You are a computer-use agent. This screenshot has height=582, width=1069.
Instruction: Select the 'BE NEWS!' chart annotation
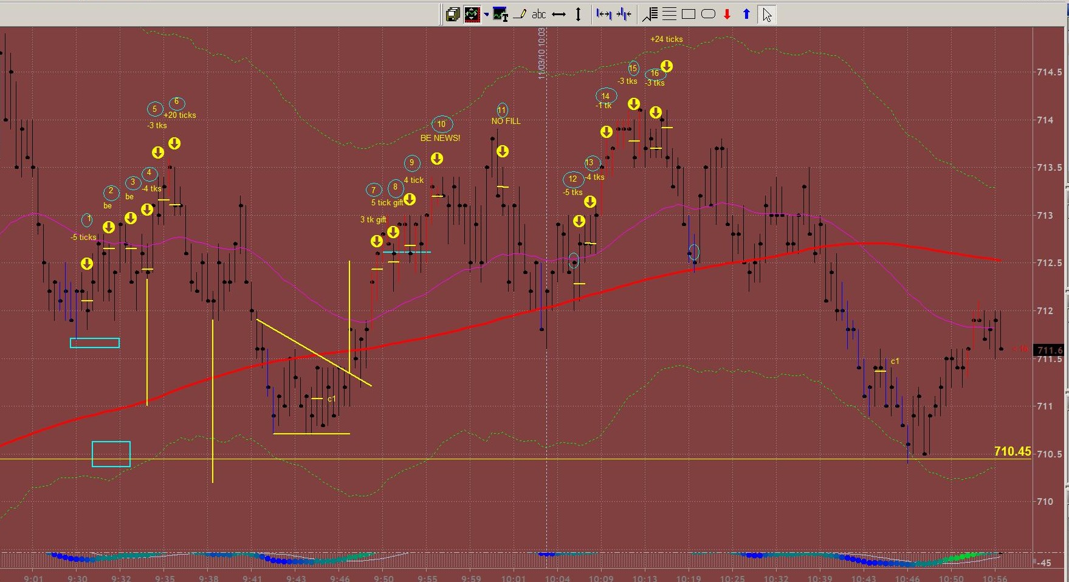tap(441, 138)
